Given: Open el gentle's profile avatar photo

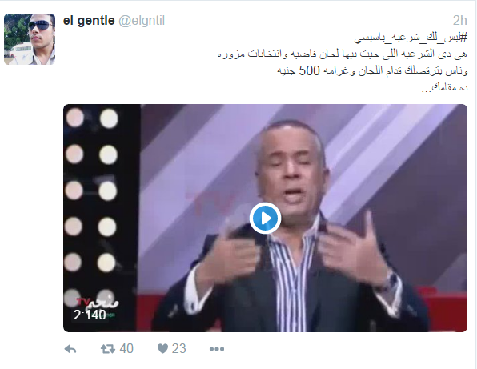Looking at the screenshot, I should point(30,39).
